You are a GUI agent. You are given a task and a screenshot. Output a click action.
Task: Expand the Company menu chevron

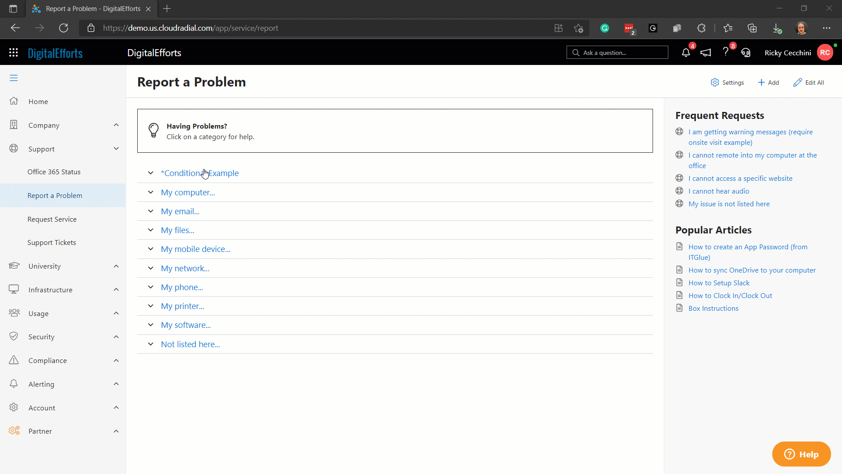point(116,125)
